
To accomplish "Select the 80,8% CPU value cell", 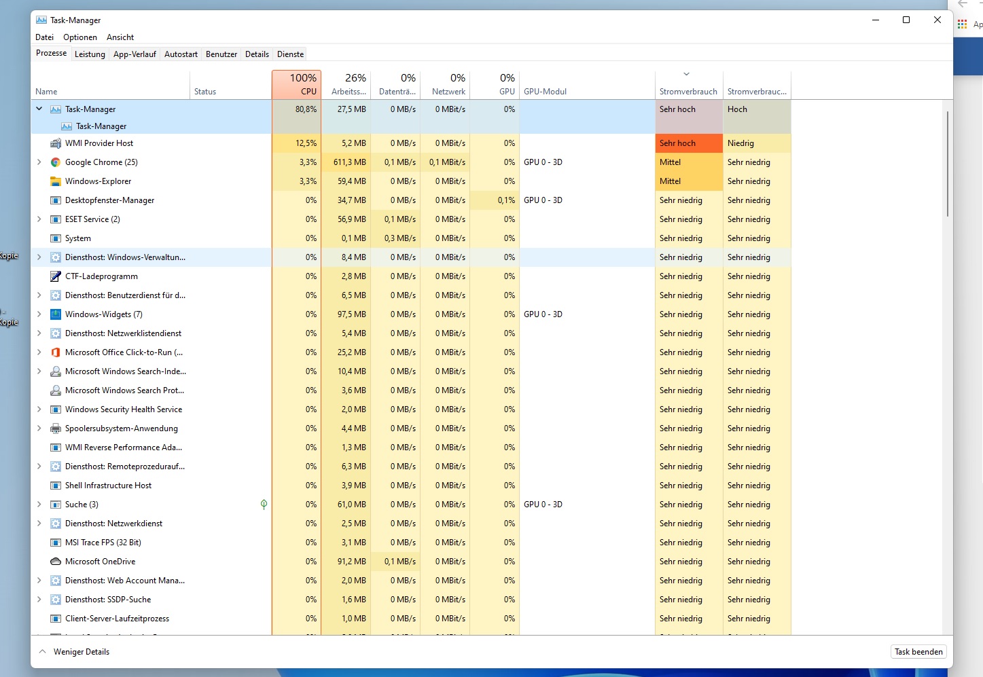I will pos(296,109).
